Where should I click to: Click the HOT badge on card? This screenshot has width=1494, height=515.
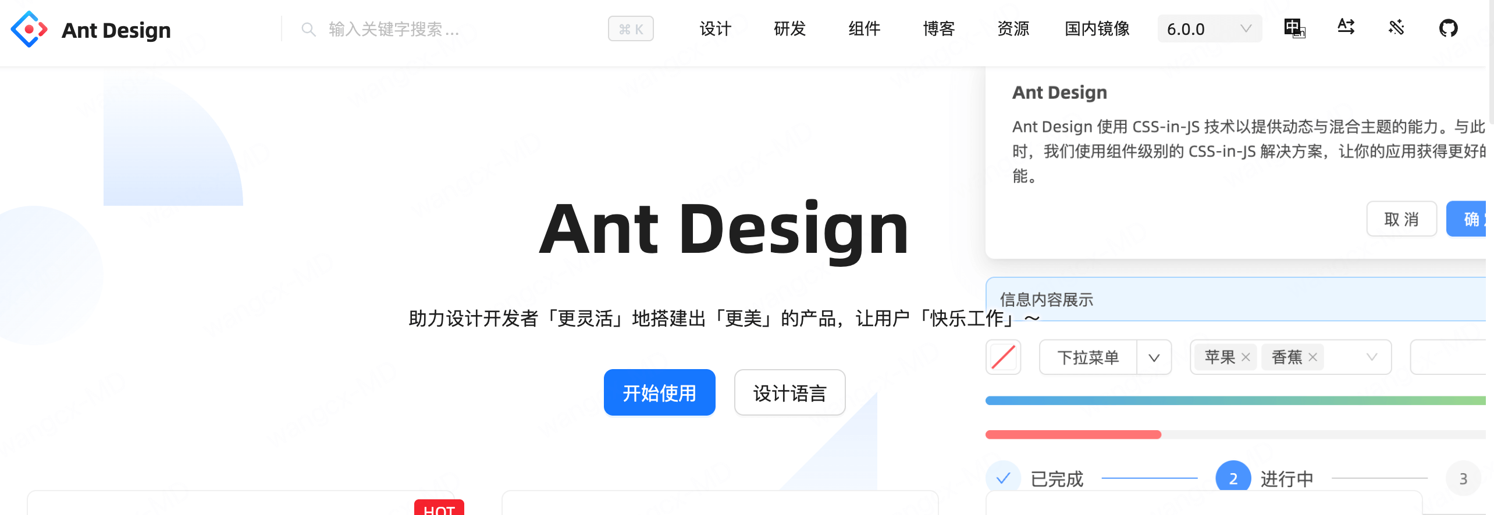439,508
